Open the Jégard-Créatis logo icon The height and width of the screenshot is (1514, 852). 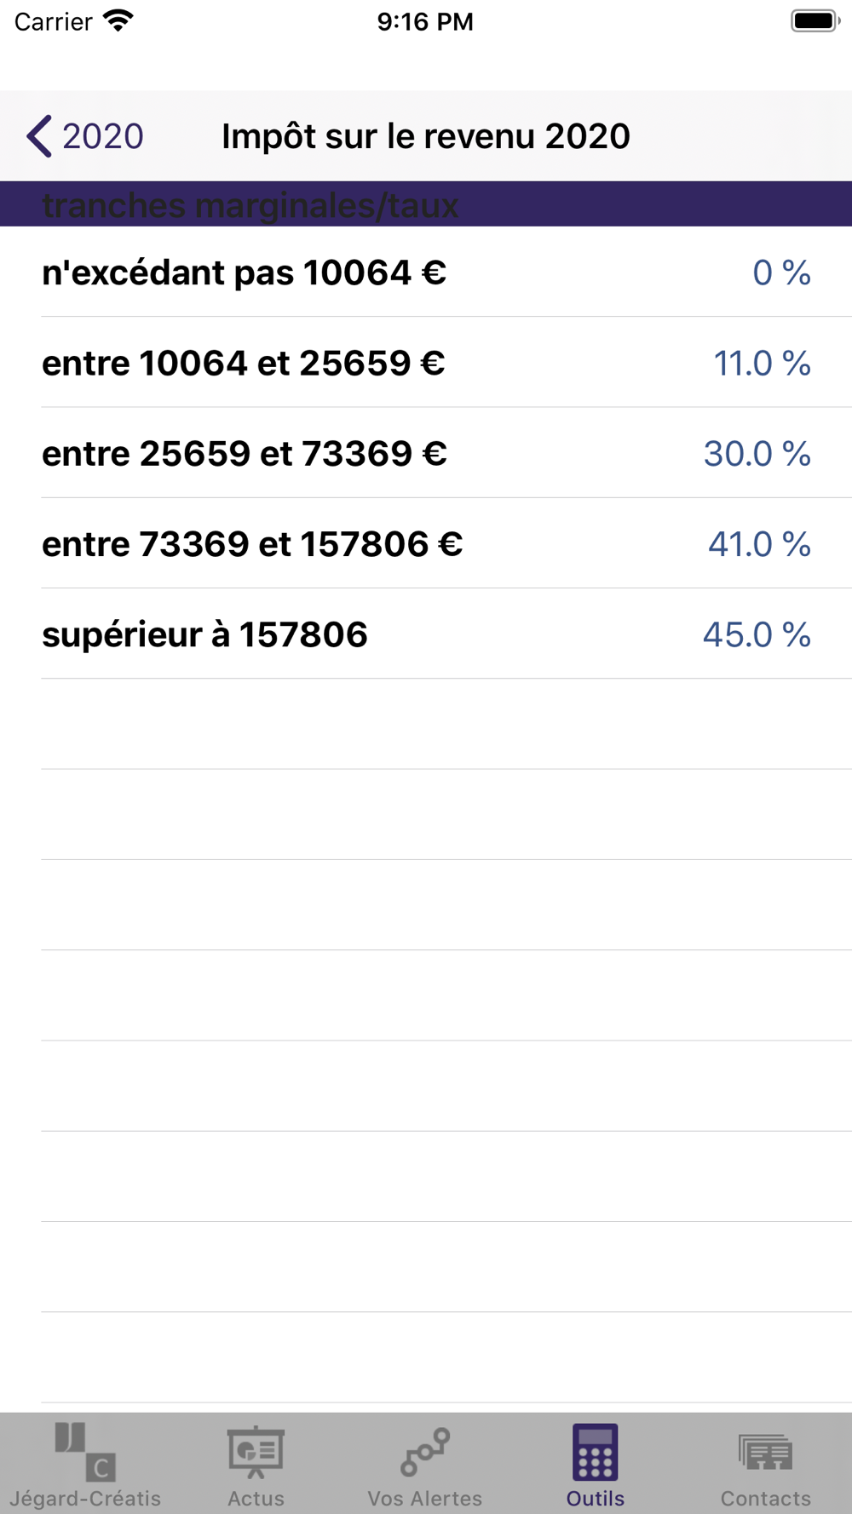[85, 1451]
